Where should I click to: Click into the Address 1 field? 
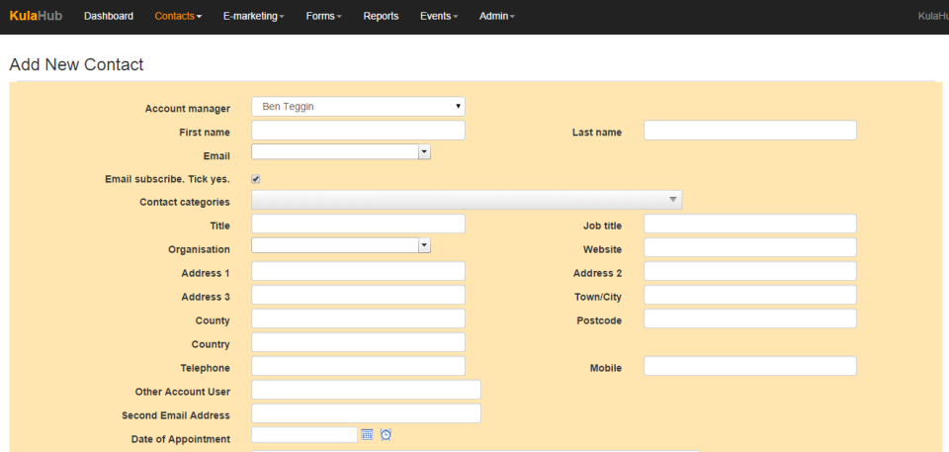click(x=358, y=271)
